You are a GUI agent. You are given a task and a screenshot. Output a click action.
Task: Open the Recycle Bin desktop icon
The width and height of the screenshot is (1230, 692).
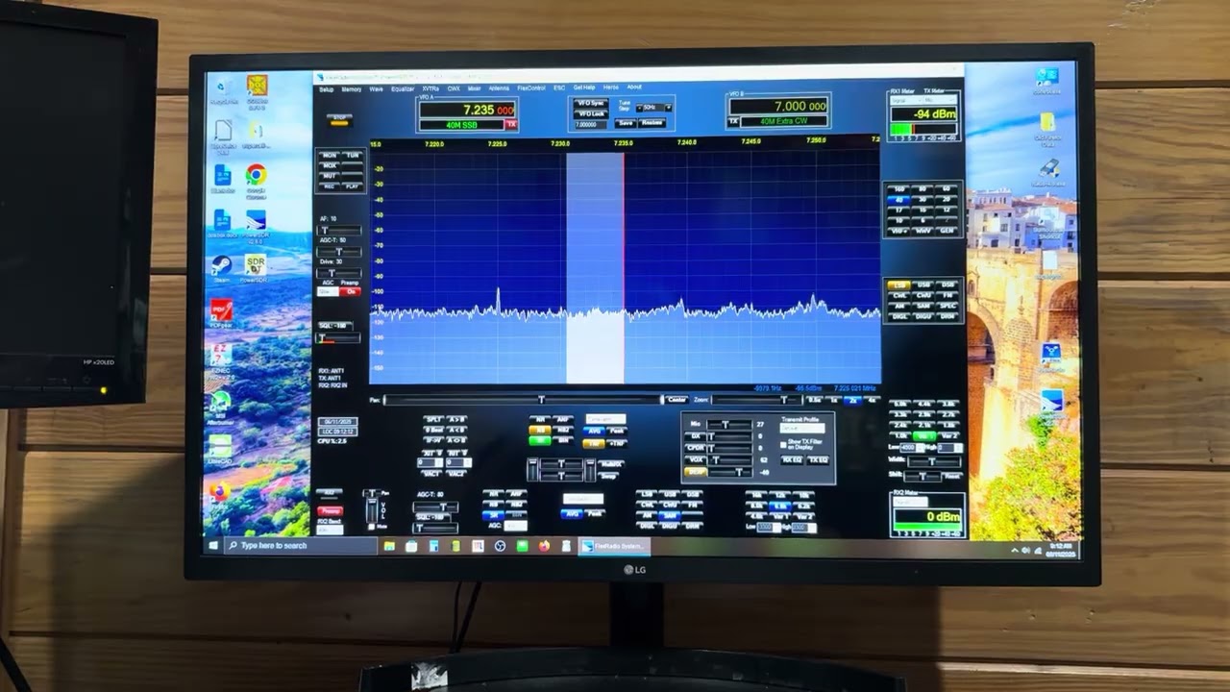coord(222,89)
